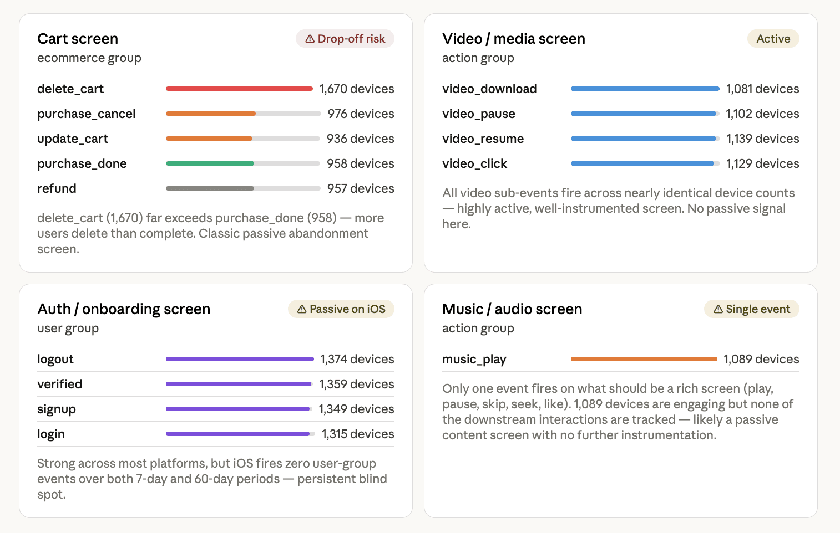Viewport: 840px width, 533px height.
Task: Click the 1,315 devices count for login
Action: coord(358,434)
